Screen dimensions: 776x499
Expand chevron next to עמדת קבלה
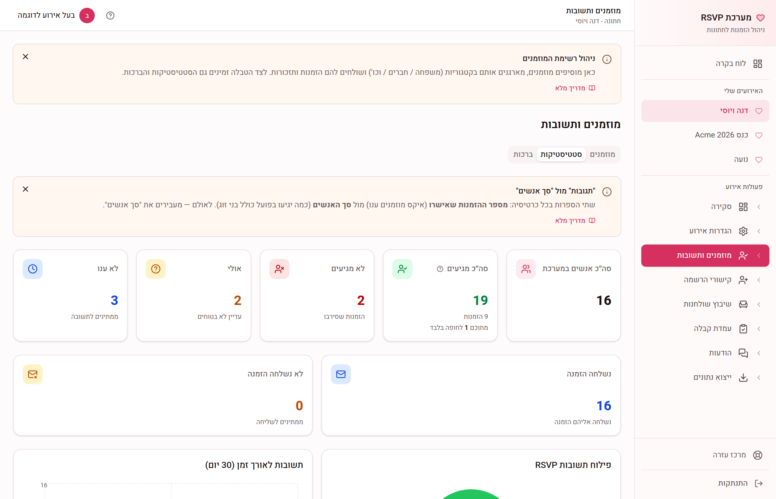click(759, 329)
